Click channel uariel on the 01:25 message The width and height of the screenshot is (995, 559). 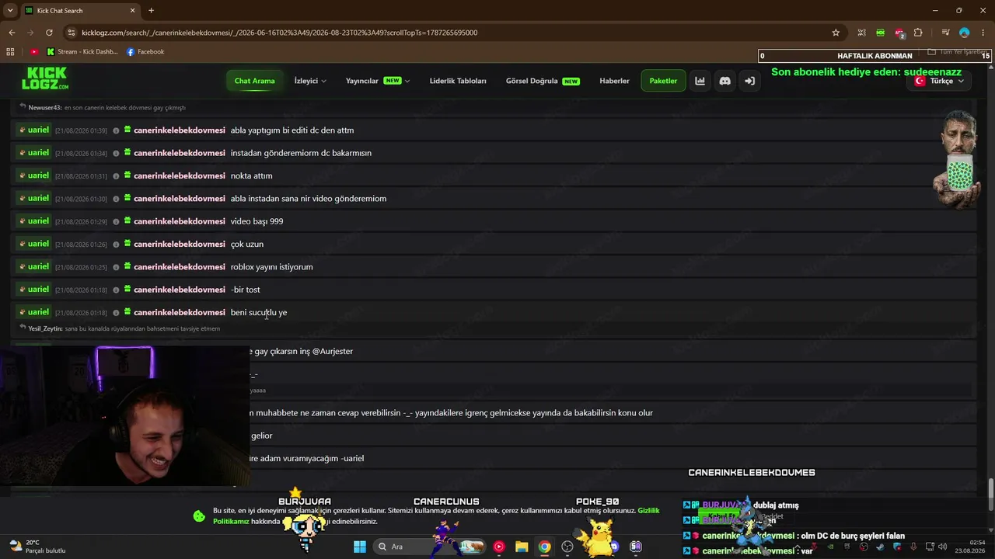(x=33, y=266)
